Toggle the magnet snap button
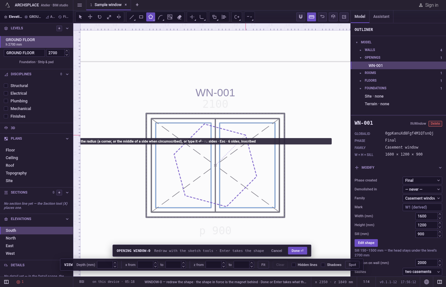Image resolution: width=446 pixels, height=287 pixels. click(301, 17)
